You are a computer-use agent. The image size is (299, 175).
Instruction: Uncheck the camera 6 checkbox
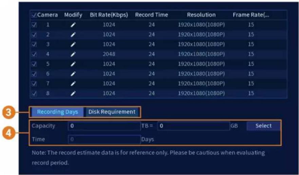pyautogui.click(x=34, y=74)
